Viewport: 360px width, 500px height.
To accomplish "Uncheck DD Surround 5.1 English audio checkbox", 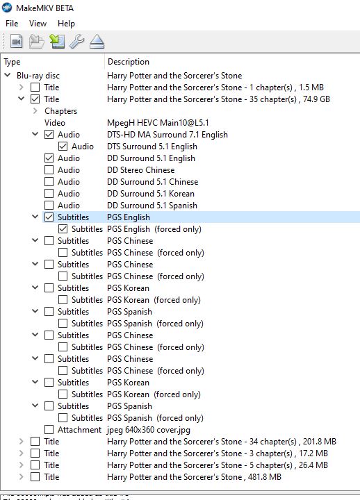I will tap(49, 158).
